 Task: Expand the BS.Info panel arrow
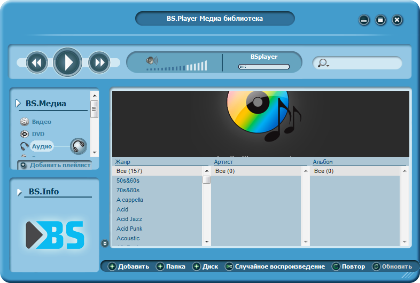tap(19, 192)
